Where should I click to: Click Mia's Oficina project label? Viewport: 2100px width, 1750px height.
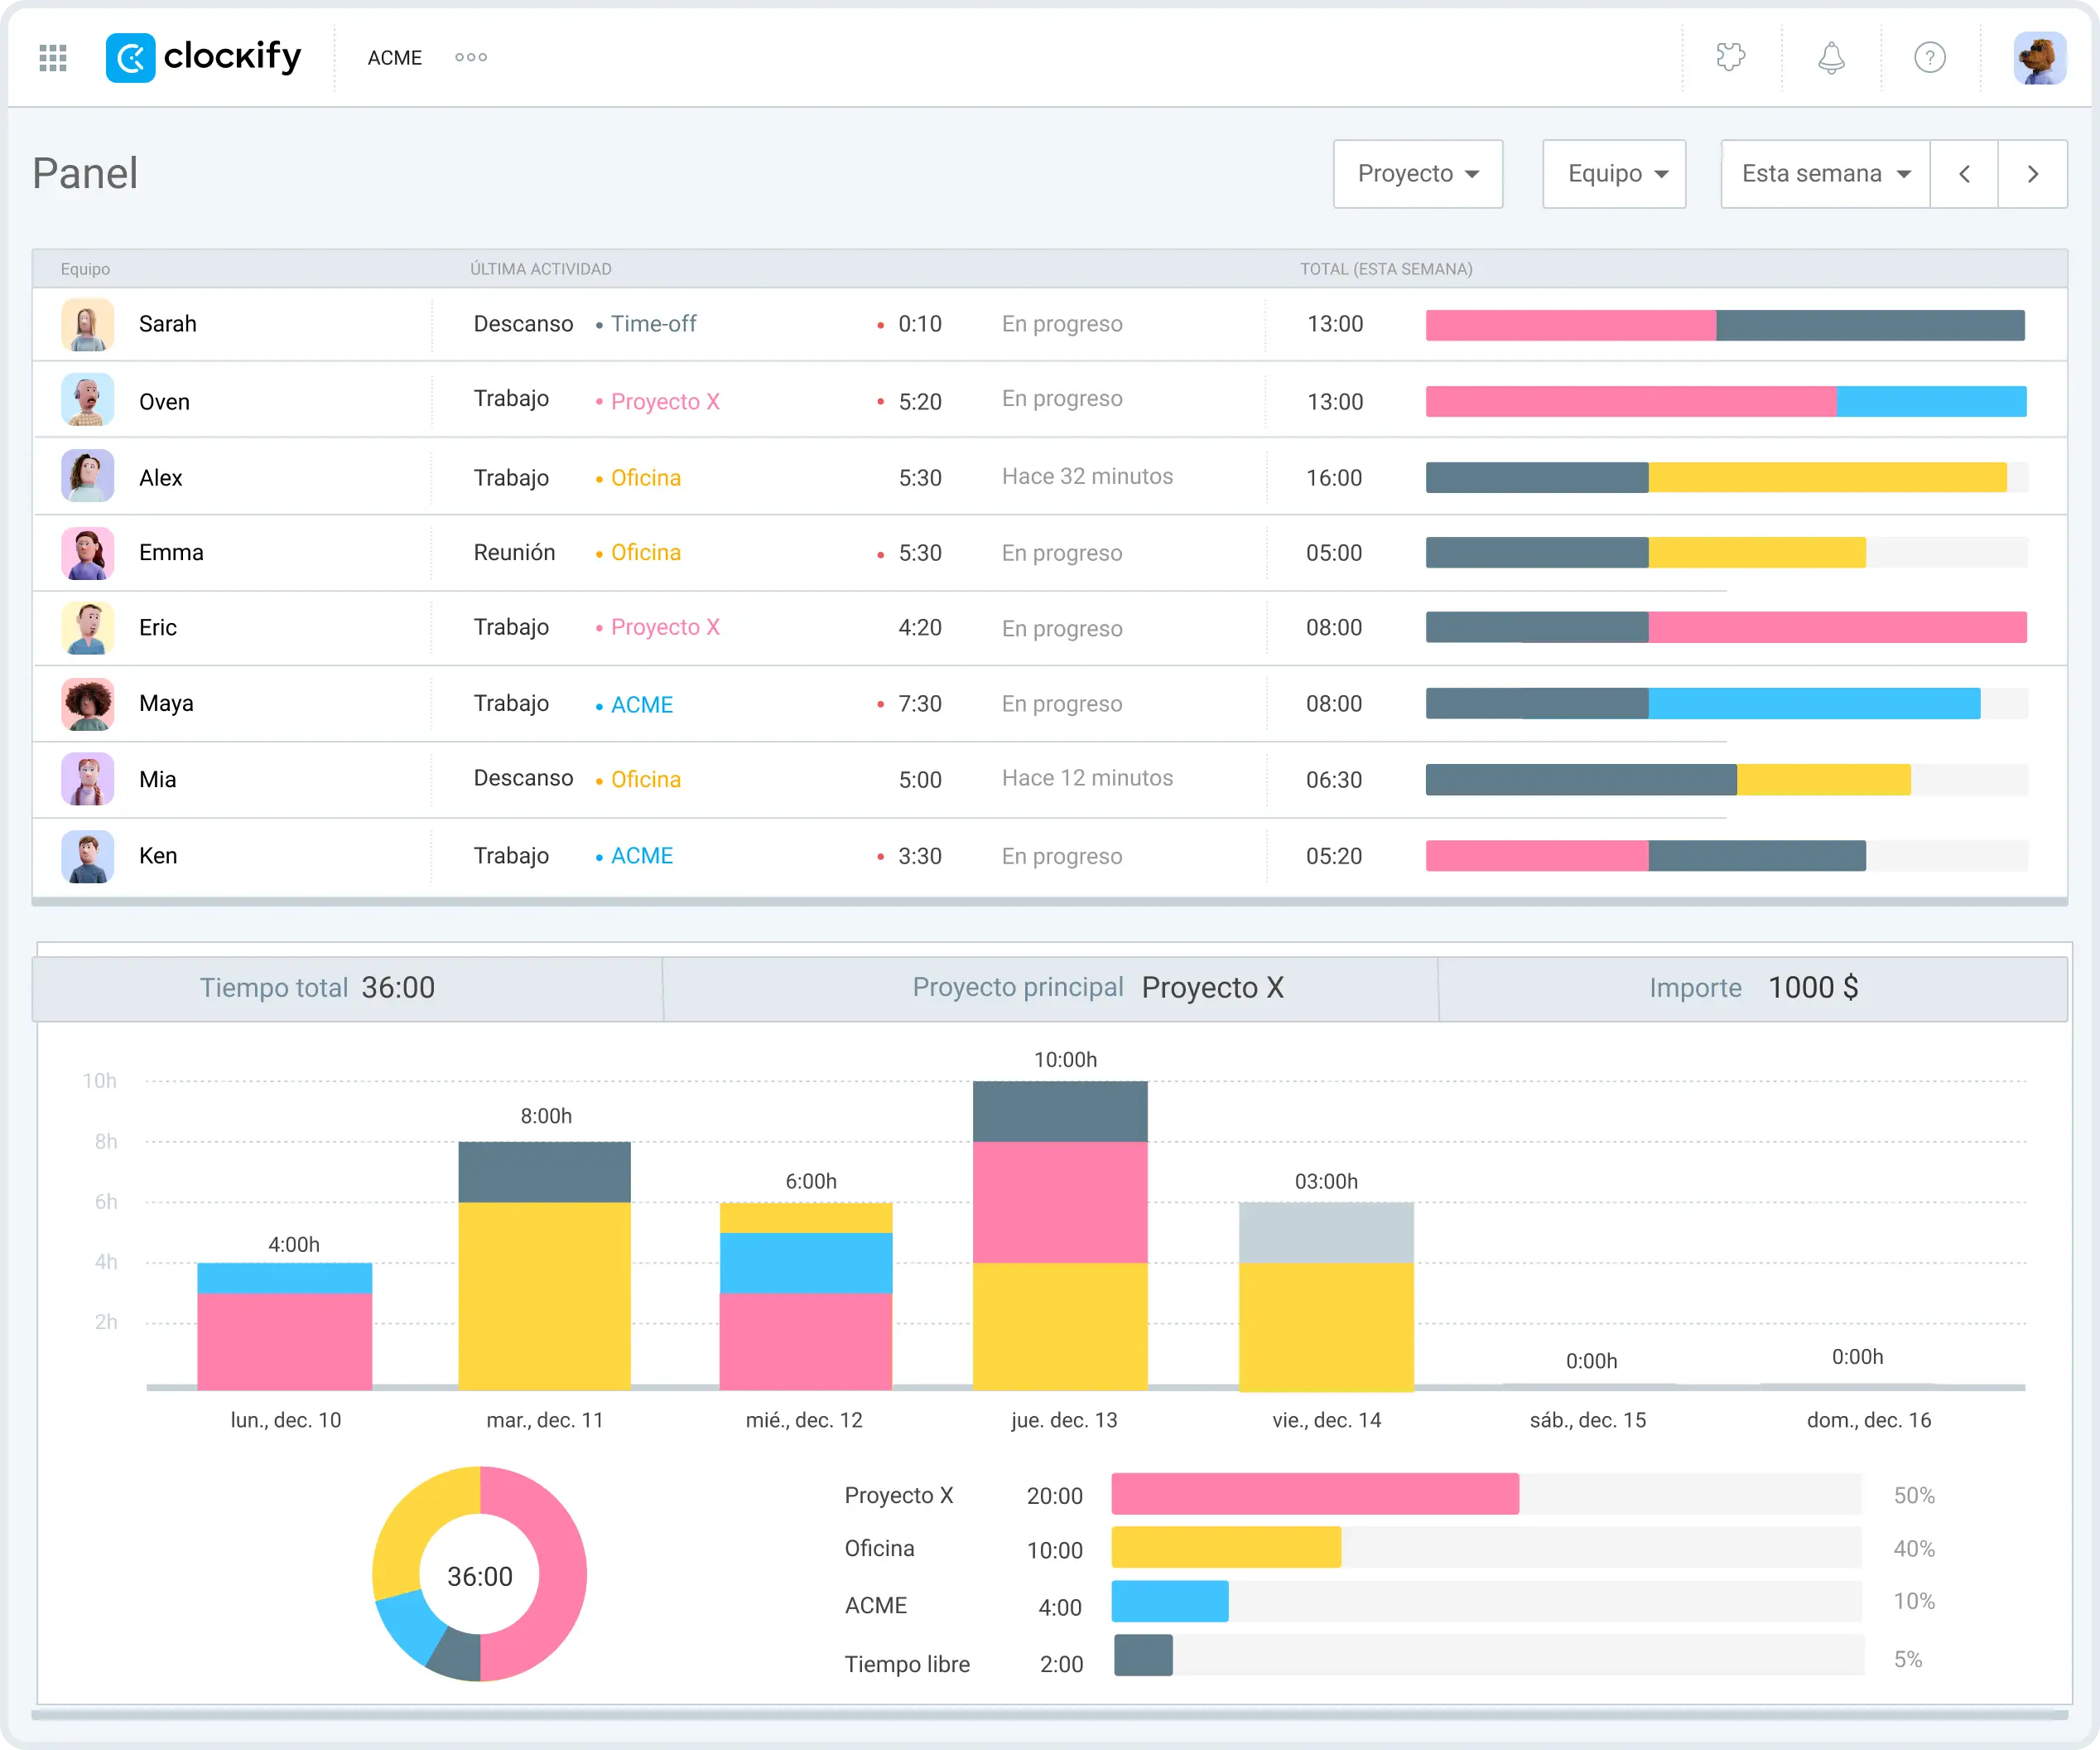coord(646,780)
